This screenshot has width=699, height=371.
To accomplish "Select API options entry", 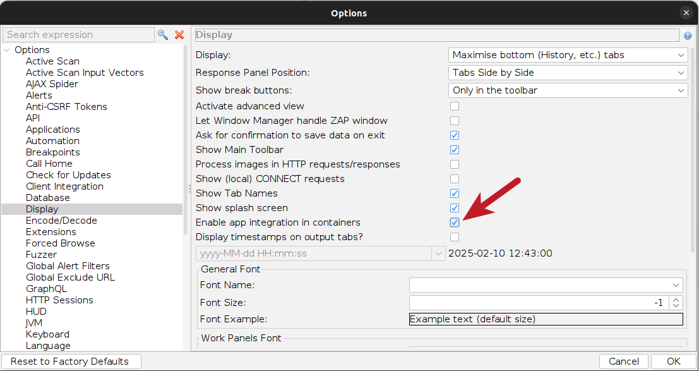I will pos(33,118).
